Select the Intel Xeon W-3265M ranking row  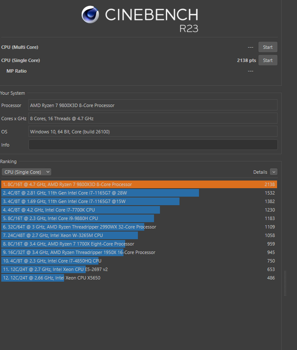click(x=70, y=235)
